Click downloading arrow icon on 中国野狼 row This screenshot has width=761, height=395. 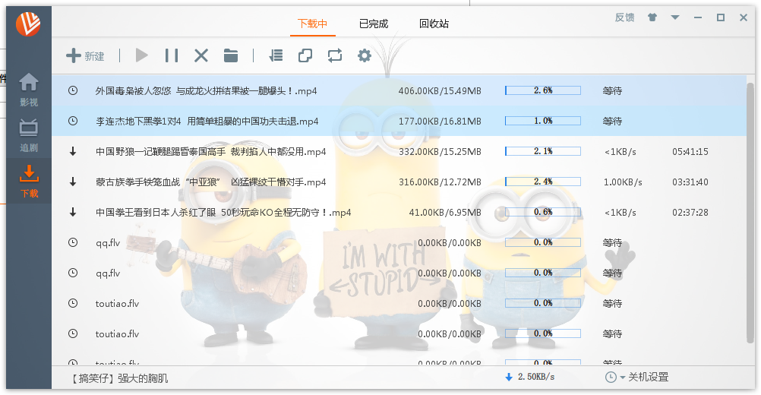[x=73, y=151]
